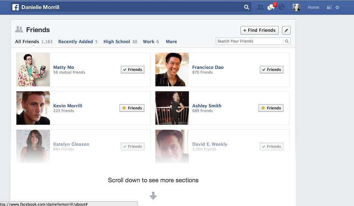
Task: Go to Home link
Action: pos(313,7)
